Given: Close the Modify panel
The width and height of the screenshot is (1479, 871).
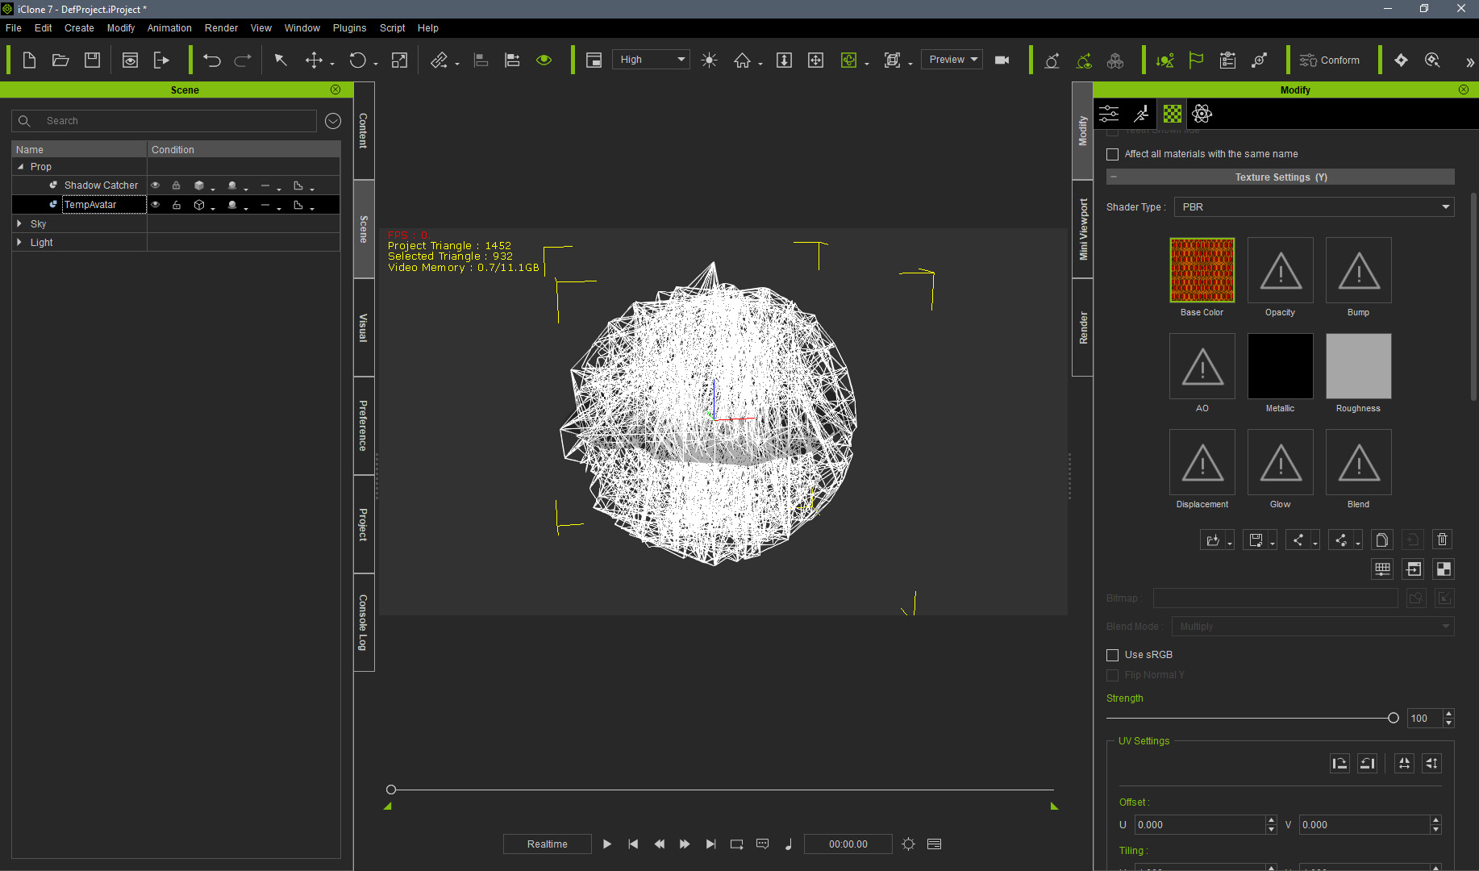Looking at the screenshot, I should 1464,90.
